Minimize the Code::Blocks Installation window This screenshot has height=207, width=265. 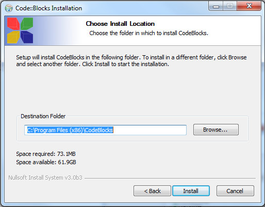tap(216, 6)
